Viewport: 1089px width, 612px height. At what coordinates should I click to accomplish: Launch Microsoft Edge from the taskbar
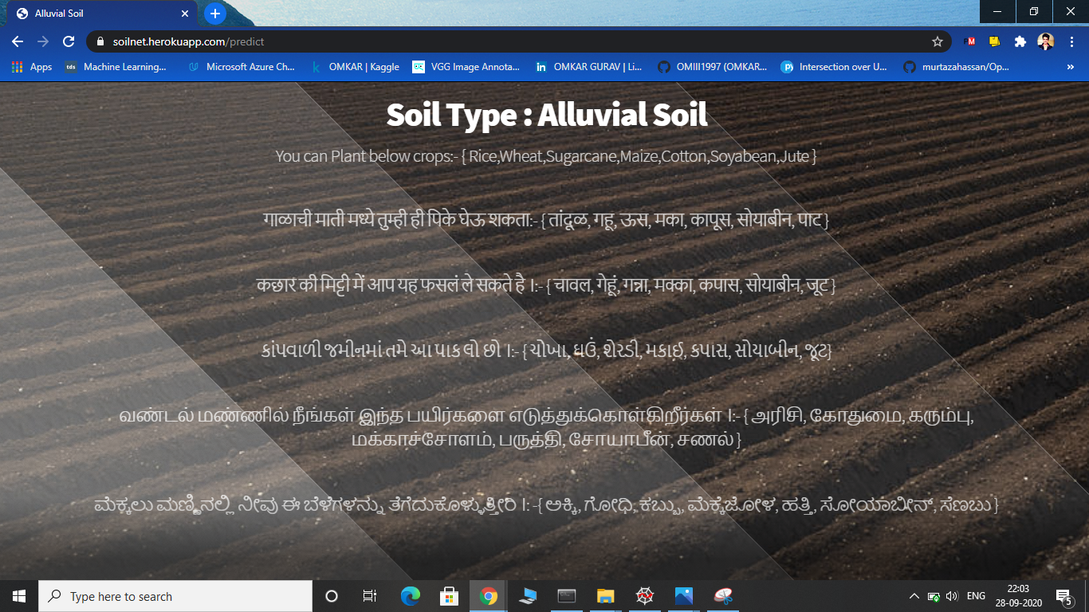click(x=410, y=596)
